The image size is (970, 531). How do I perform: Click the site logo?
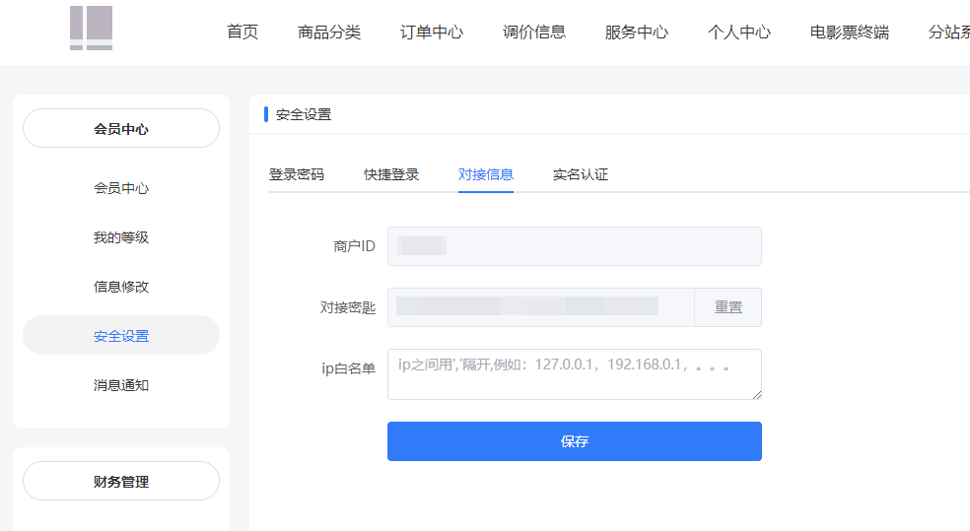point(91,28)
